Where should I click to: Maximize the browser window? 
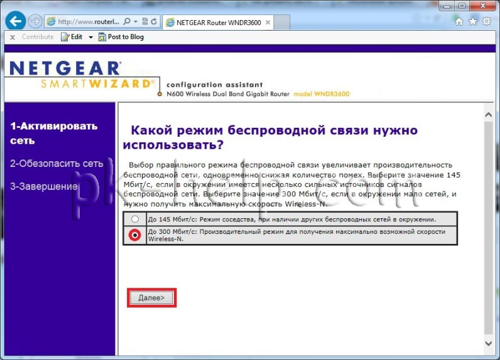click(462, 6)
